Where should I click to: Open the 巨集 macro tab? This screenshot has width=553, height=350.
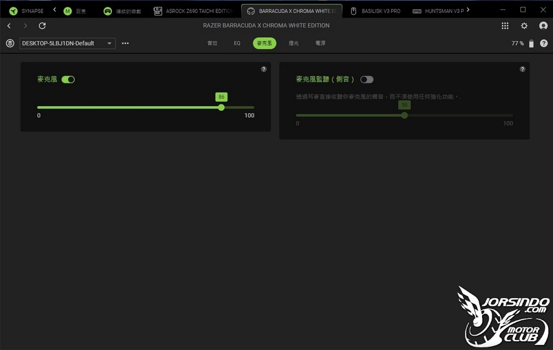point(75,11)
